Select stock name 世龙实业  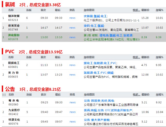[14, 26]
